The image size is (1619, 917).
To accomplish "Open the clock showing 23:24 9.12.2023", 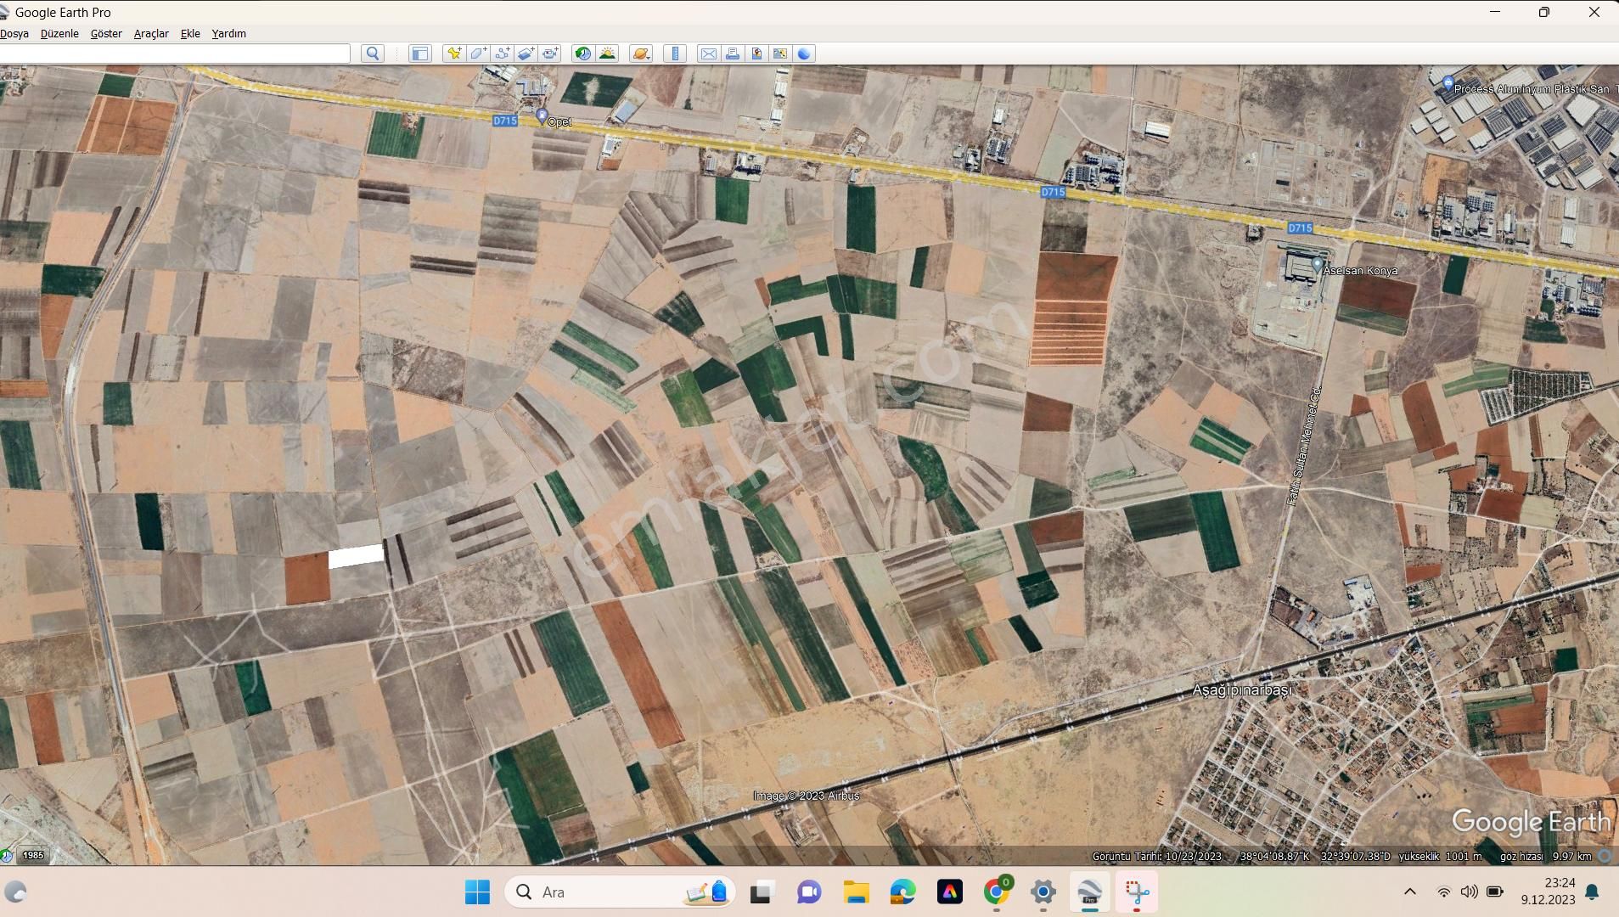I will tap(1549, 892).
